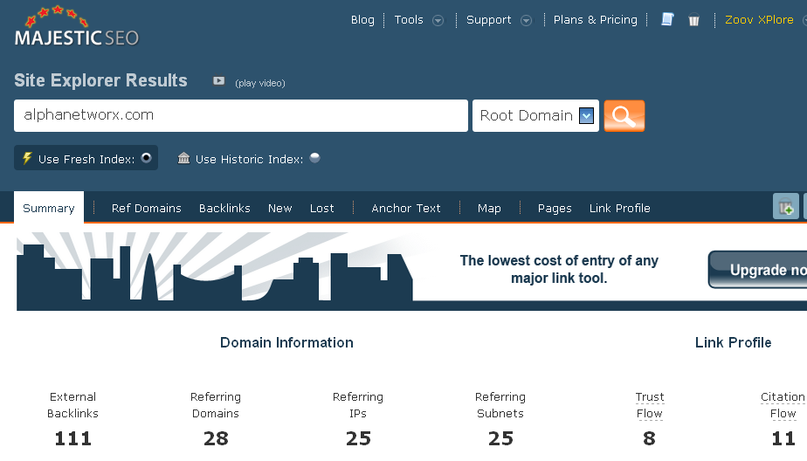
Task: Click the orange search magnifier button
Action: click(x=624, y=115)
